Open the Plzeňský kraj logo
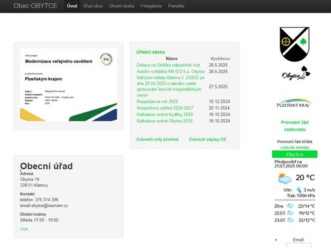Viewport: 331px width, 248px height. [x=294, y=103]
